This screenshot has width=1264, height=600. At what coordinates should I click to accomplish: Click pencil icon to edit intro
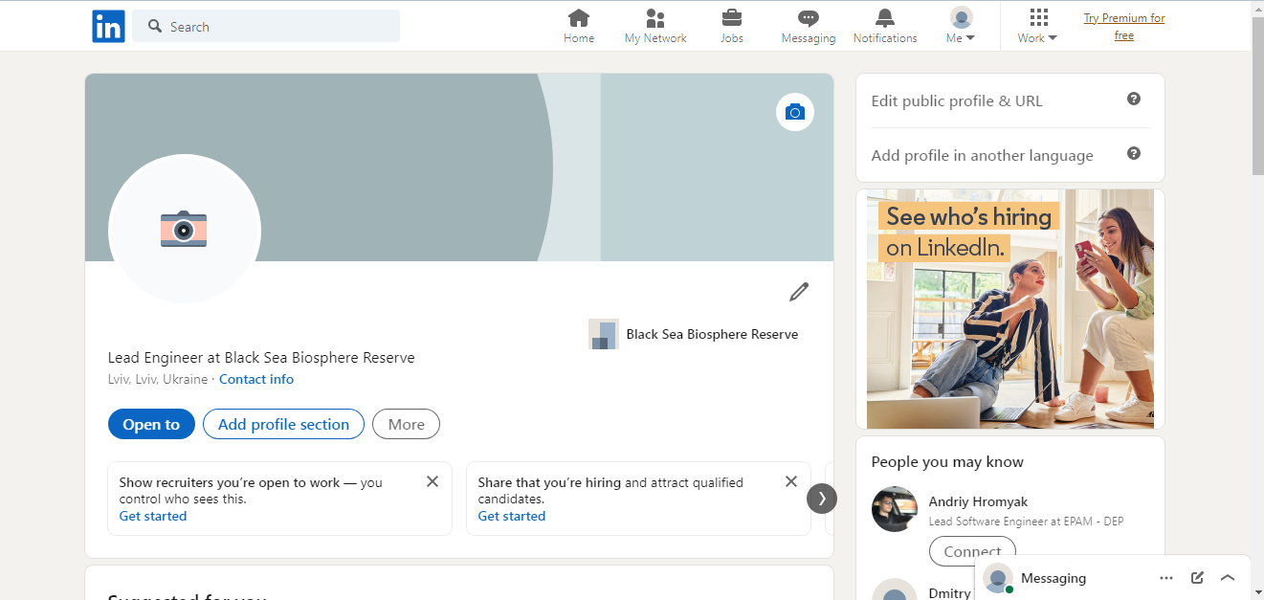799,292
